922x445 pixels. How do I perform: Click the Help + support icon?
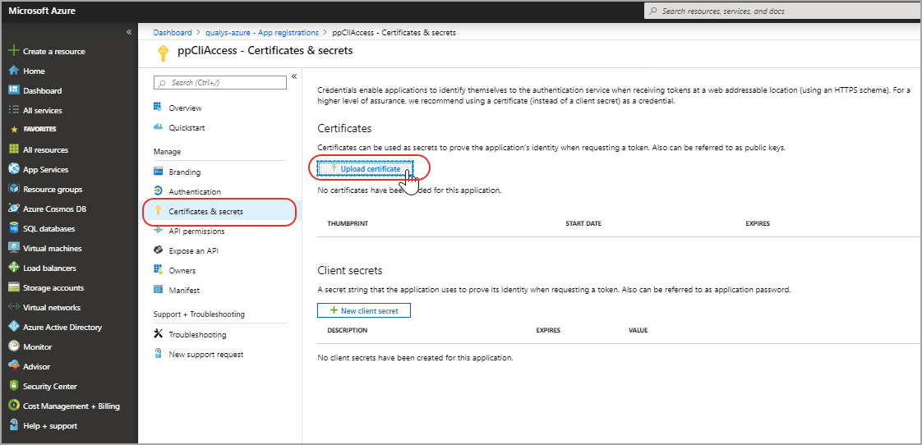click(x=14, y=425)
